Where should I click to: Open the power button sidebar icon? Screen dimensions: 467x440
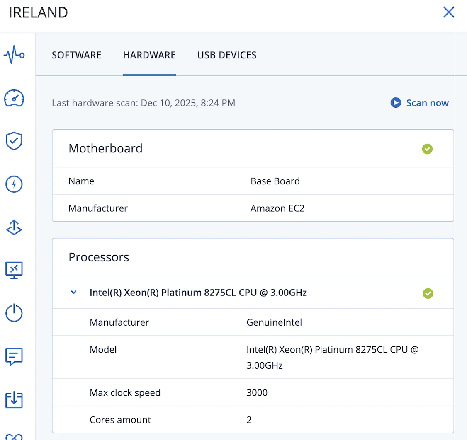click(x=14, y=313)
